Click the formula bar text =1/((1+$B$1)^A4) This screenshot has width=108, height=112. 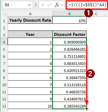87,5
